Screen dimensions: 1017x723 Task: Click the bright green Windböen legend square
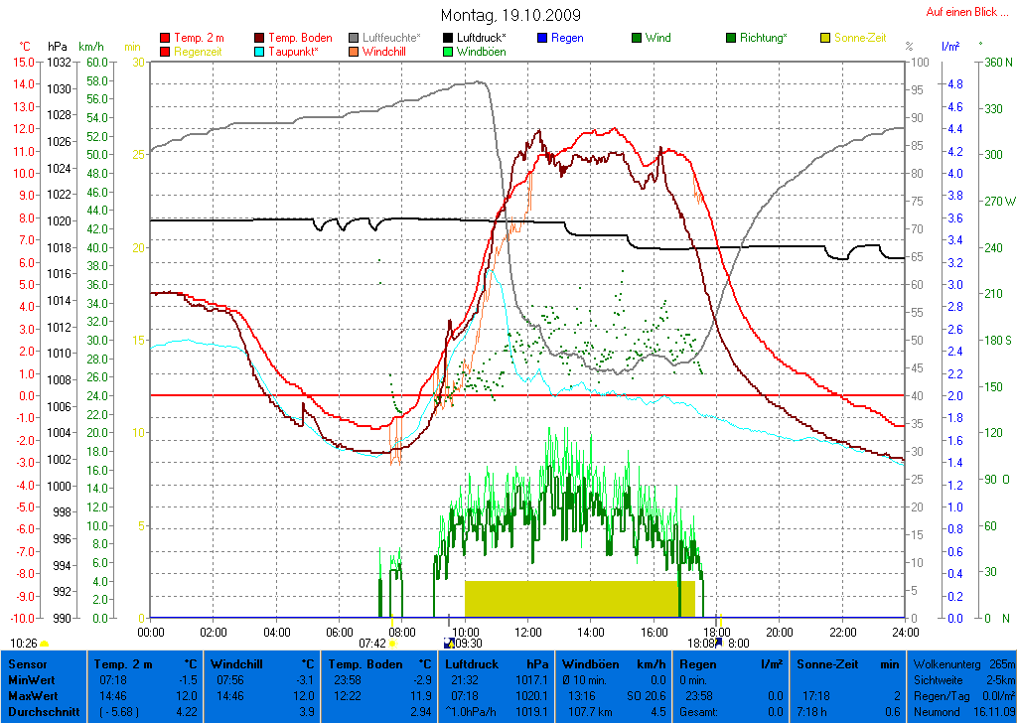coord(448,51)
